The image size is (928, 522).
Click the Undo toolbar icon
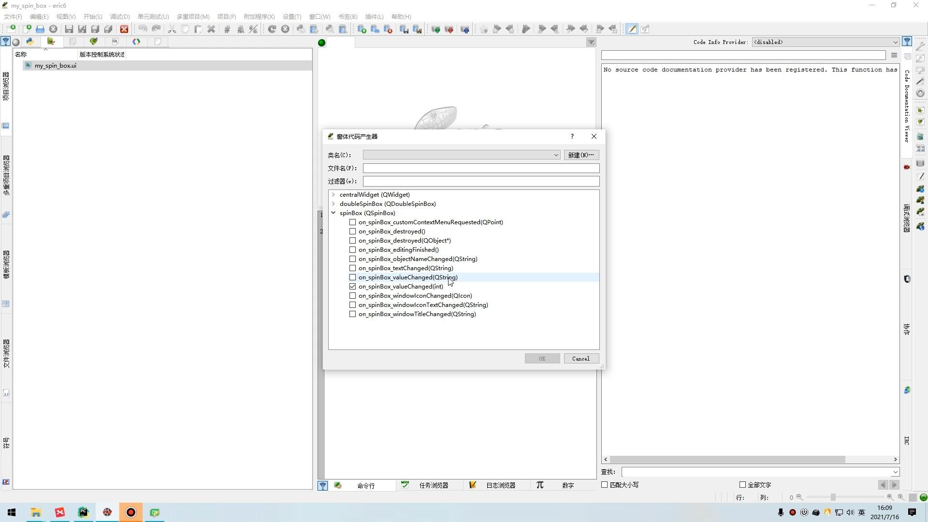(x=143, y=29)
